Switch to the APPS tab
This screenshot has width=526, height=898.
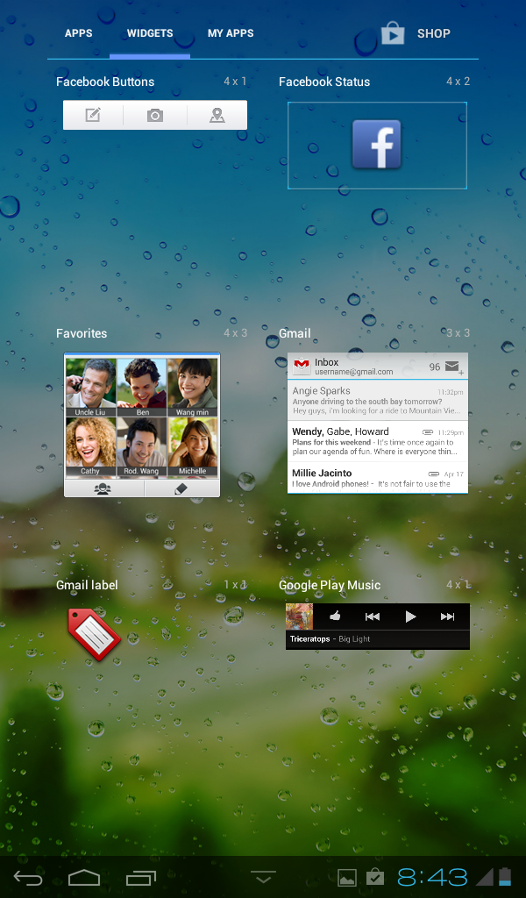tap(78, 33)
